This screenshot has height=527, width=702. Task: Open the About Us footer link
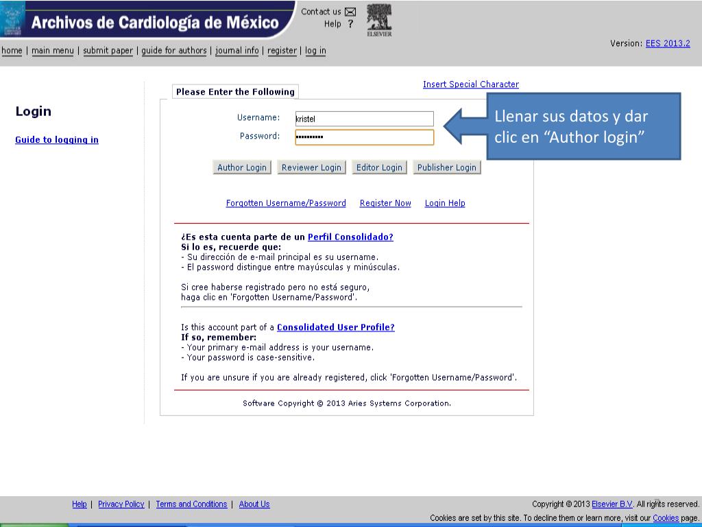pos(254,504)
